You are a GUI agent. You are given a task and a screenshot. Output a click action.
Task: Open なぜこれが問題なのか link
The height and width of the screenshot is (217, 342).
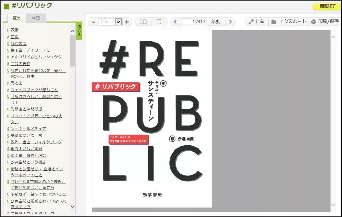click(38, 73)
